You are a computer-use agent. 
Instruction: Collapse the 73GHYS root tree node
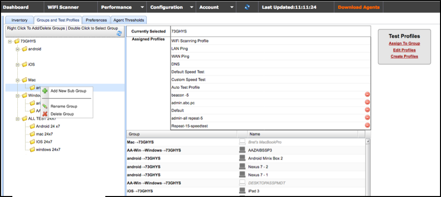click(x=10, y=41)
